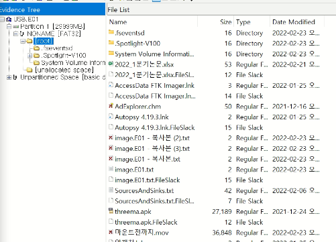Image resolution: width=336 pixels, height=242 pixels.
Task: Select [unallocated space] in the tree
Action: pos(64,70)
